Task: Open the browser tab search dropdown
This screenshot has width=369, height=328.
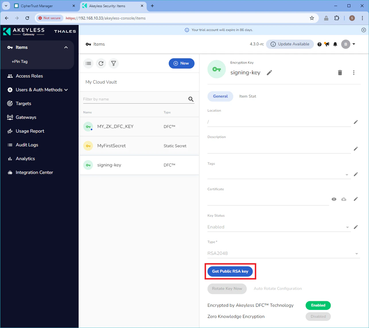Action: click(6, 6)
